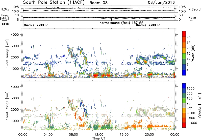Click the 2000 tick of the power panel

15,57
